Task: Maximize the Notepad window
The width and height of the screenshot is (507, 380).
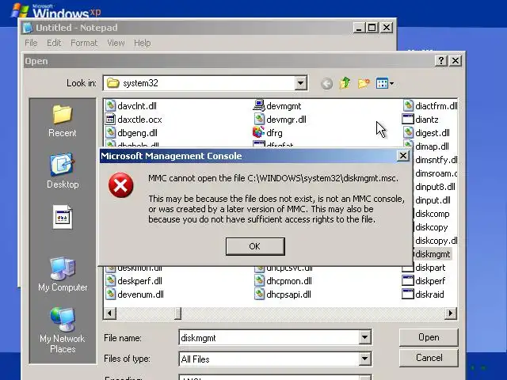Action: tap(372, 28)
